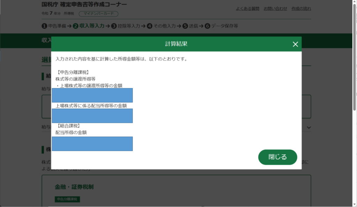Viewport: 357px width, 207px height.
Task: Click the 金融・証券税制 card heading
Action: coord(74,187)
